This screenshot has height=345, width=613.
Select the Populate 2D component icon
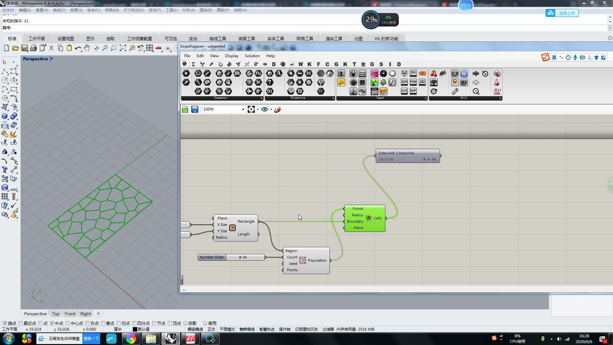[302, 260]
